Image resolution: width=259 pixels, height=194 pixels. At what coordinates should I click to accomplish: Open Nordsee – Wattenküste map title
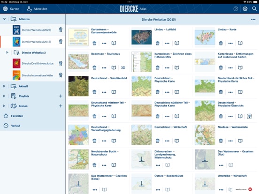[x=233, y=127]
